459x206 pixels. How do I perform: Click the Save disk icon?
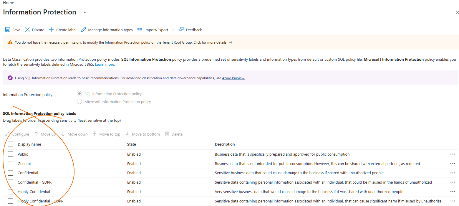click(8, 30)
